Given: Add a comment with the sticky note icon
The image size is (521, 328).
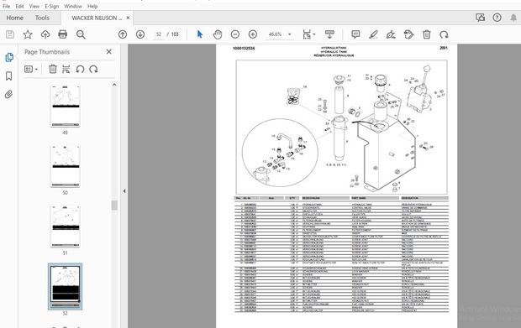Looking at the screenshot, I should tap(355, 34).
